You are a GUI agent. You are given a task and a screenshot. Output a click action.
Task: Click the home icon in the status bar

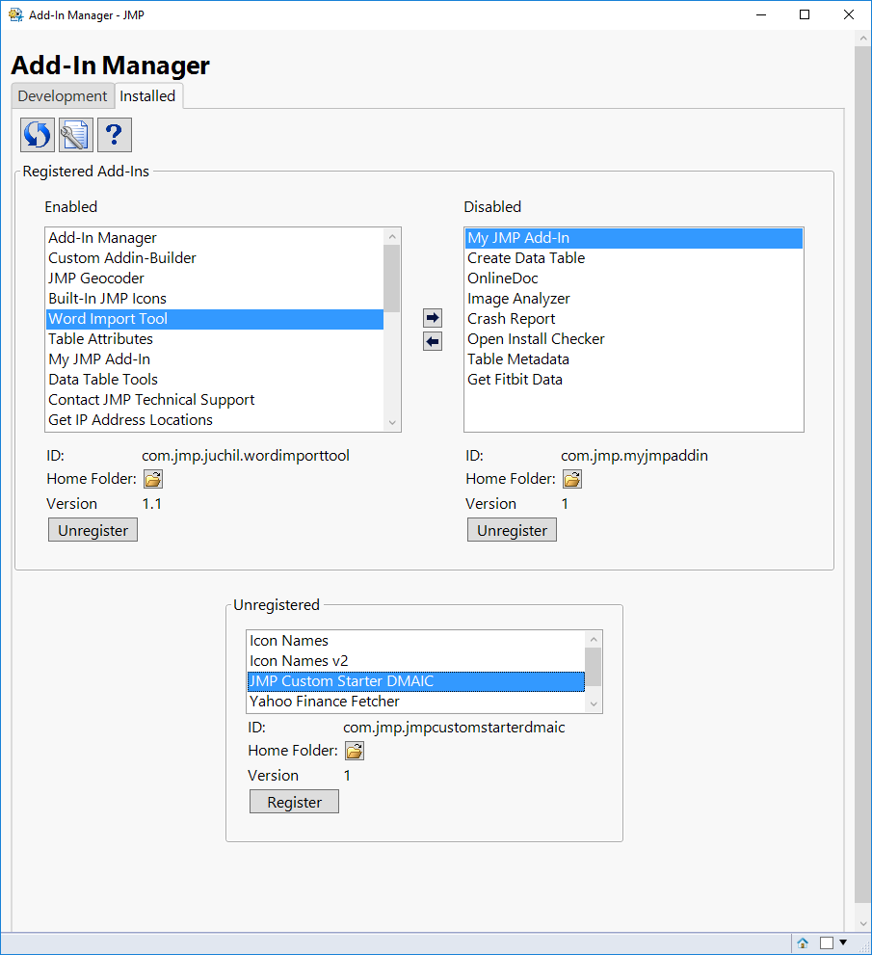pos(803,942)
